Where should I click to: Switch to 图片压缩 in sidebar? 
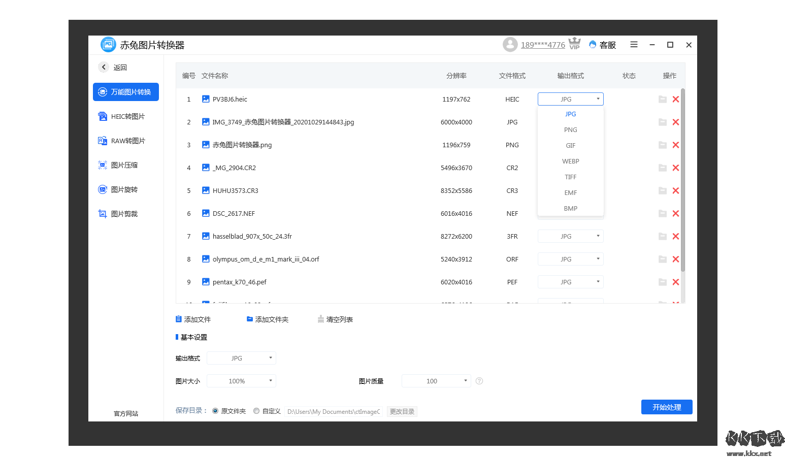(x=126, y=165)
